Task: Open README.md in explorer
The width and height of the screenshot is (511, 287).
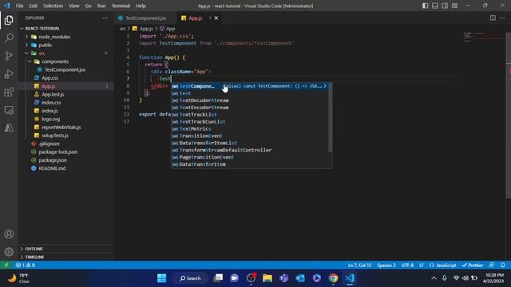Action: (66, 168)
